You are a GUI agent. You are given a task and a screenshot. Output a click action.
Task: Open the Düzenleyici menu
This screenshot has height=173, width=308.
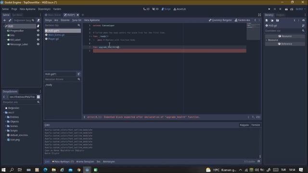pos(44,9)
